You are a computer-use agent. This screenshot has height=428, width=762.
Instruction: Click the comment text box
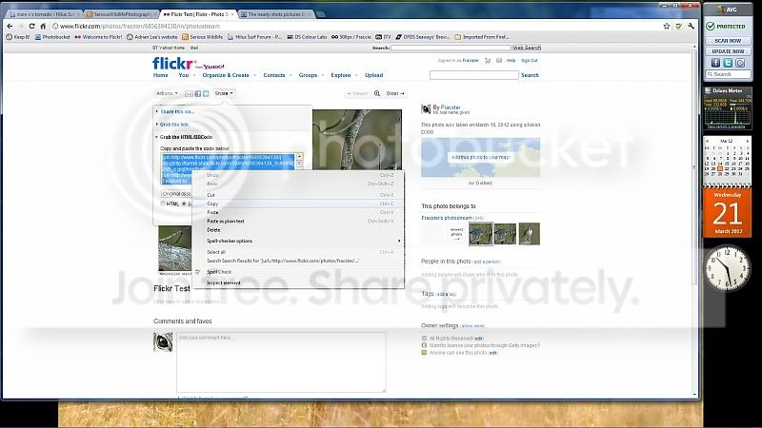coord(281,362)
